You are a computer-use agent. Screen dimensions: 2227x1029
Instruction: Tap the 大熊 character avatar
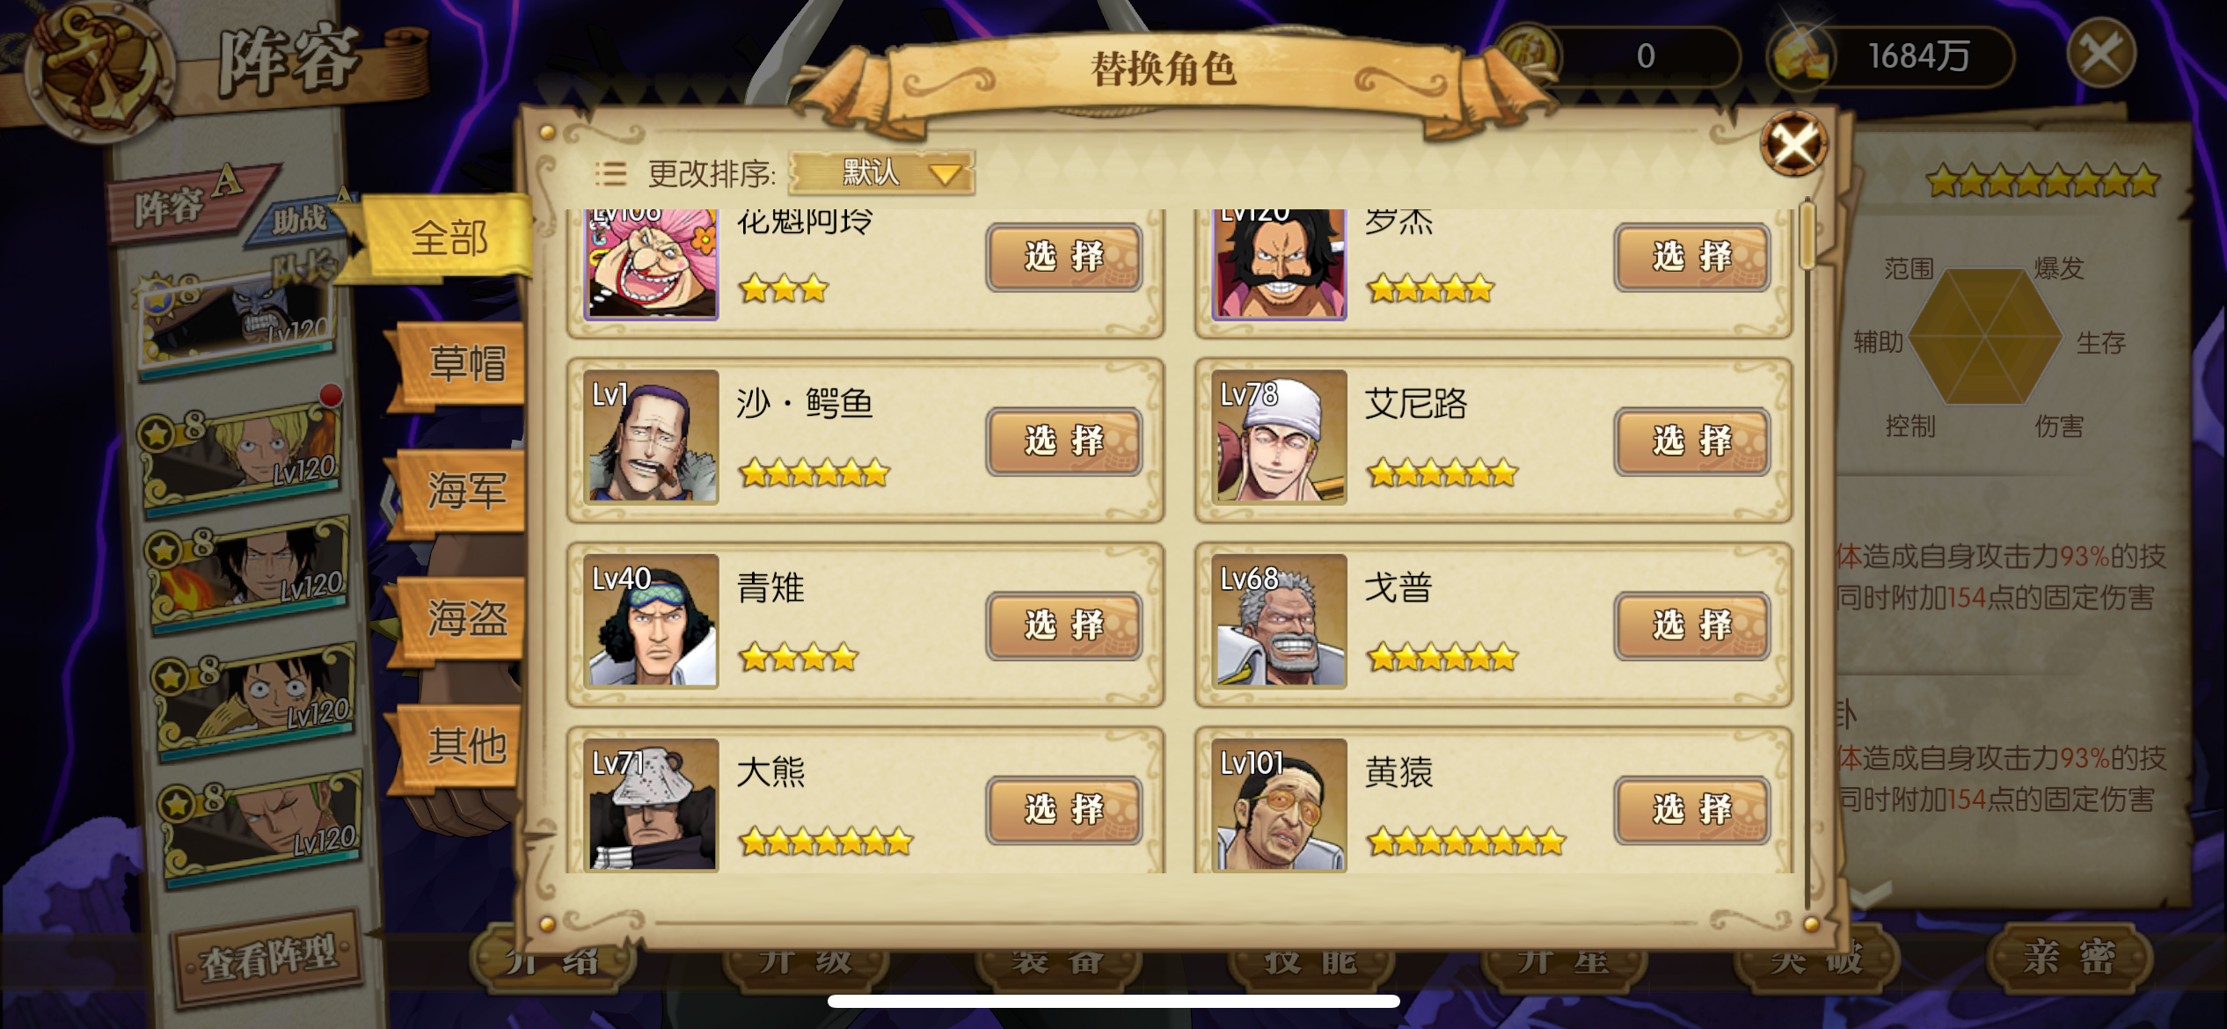pyautogui.click(x=652, y=805)
